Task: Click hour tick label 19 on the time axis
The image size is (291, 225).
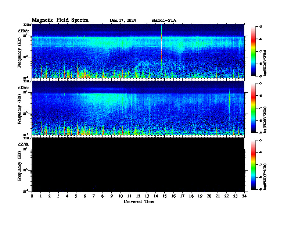Action: click(x=200, y=196)
